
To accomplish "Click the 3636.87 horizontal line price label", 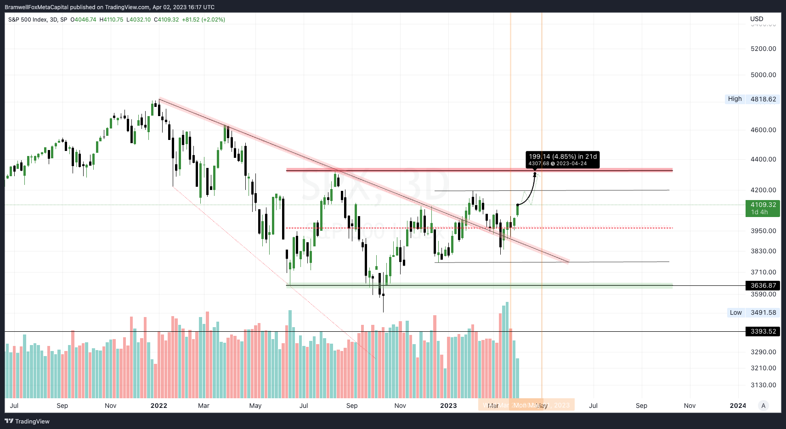I will tap(763, 285).
